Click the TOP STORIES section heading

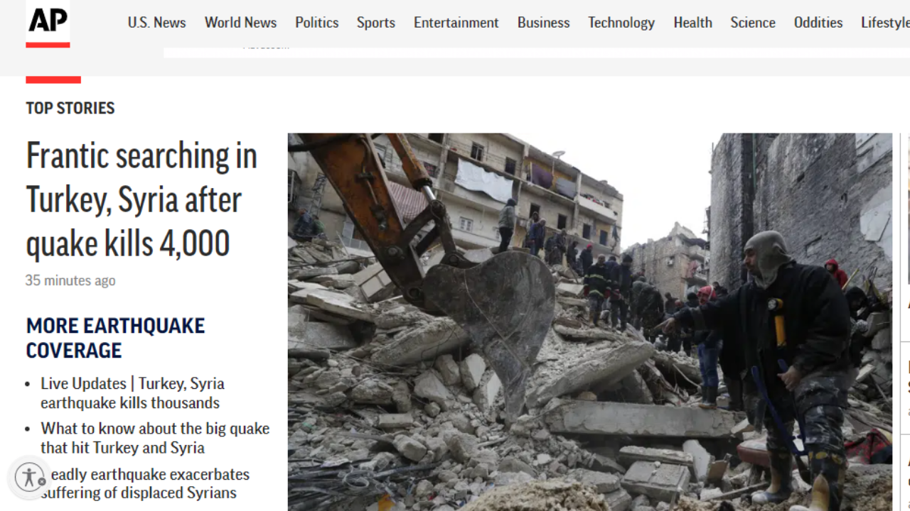coord(70,108)
